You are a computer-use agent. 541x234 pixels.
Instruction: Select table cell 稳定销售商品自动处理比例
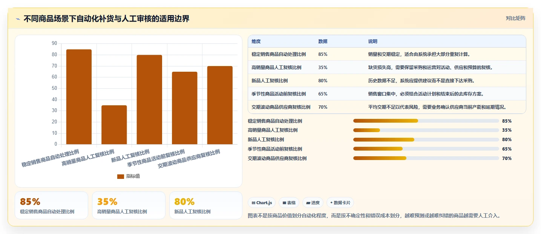tap(279, 54)
